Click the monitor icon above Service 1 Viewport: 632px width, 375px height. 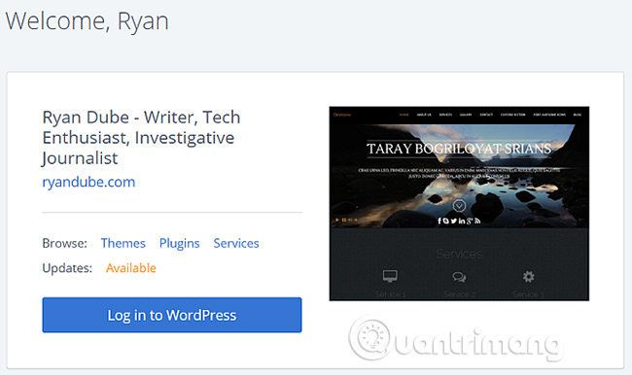coord(390,276)
